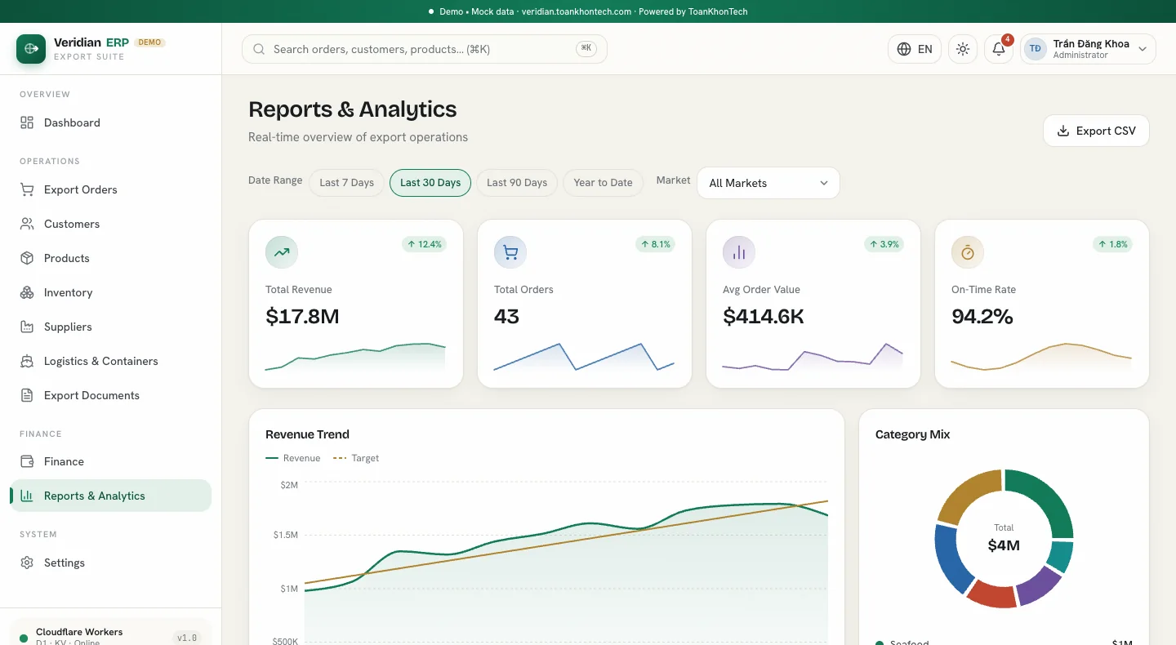Click the Total Revenue trend arrow icon
The image size is (1176, 645).
tap(282, 253)
